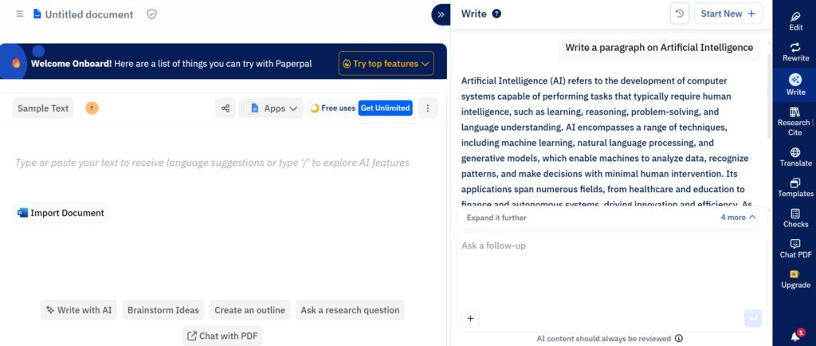Open Templates in the sidebar
816x346 pixels.
tap(795, 188)
